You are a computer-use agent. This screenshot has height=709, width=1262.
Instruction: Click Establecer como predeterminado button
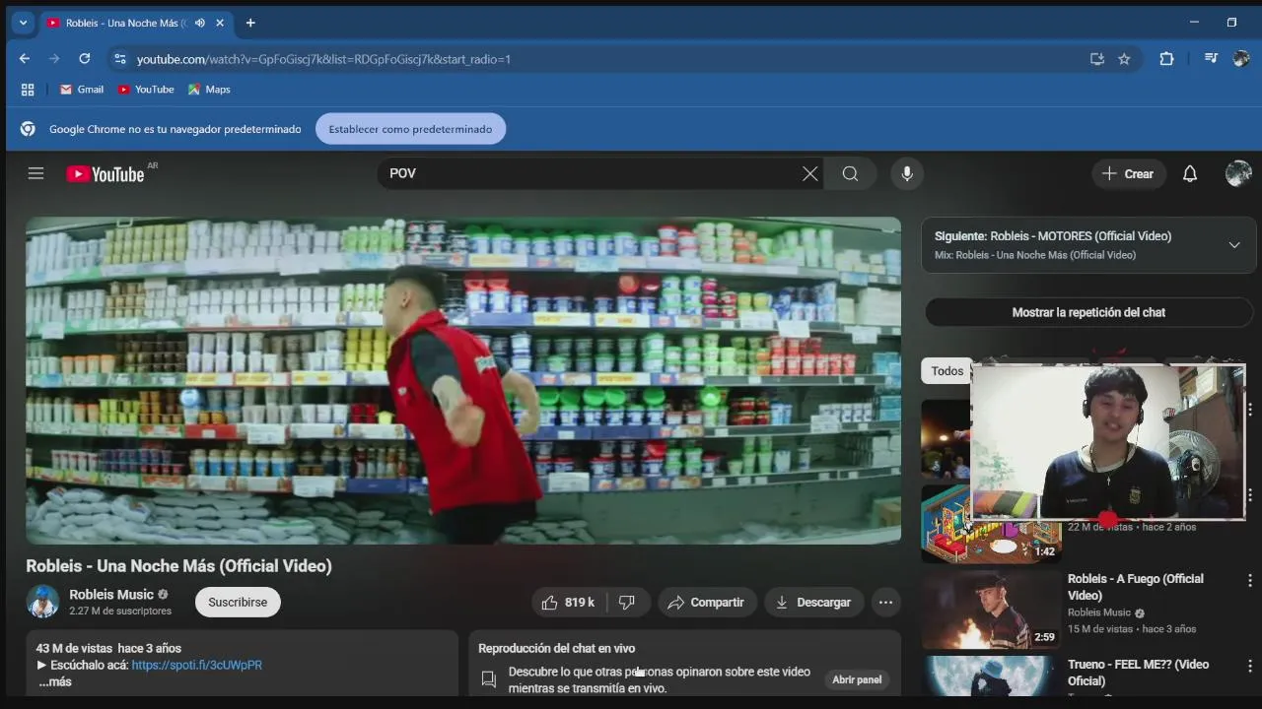pos(410,129)
